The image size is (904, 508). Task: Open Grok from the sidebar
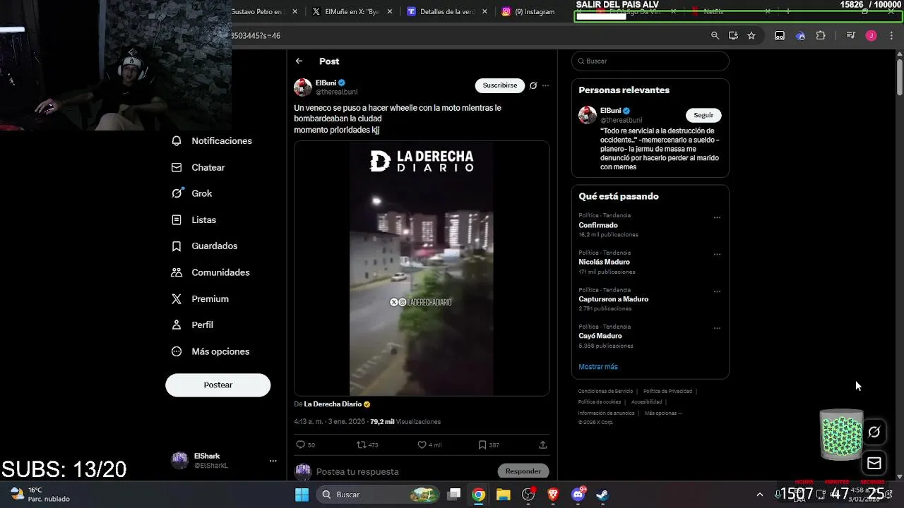coord(192,193)
